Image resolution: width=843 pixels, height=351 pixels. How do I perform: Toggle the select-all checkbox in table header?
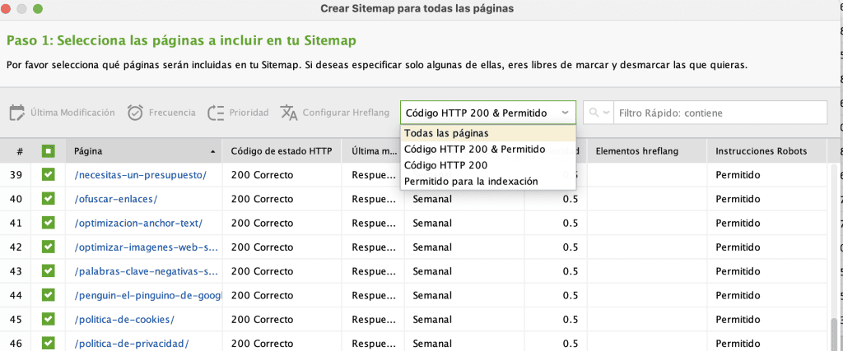pyautogui.click(x=49, y=151)
